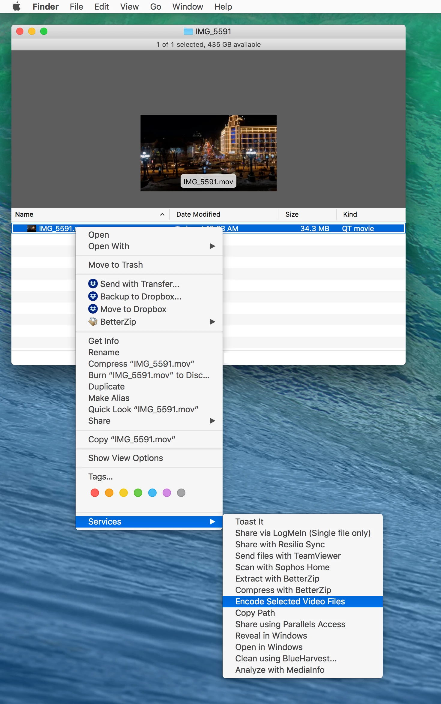Image resolution: width=441 pixels, height=704 pixels.
Task: Click the Finder menu
Action: [45, 7]
